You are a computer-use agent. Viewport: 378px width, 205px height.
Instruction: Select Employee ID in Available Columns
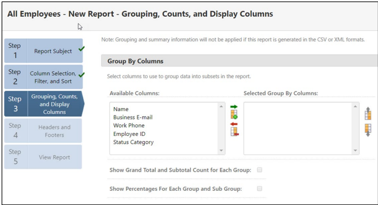(129, 134)
